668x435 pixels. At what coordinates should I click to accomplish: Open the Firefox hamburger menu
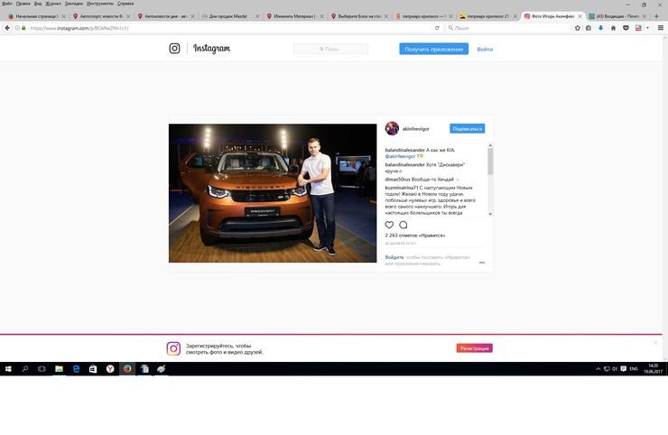[x=661, y=28]
